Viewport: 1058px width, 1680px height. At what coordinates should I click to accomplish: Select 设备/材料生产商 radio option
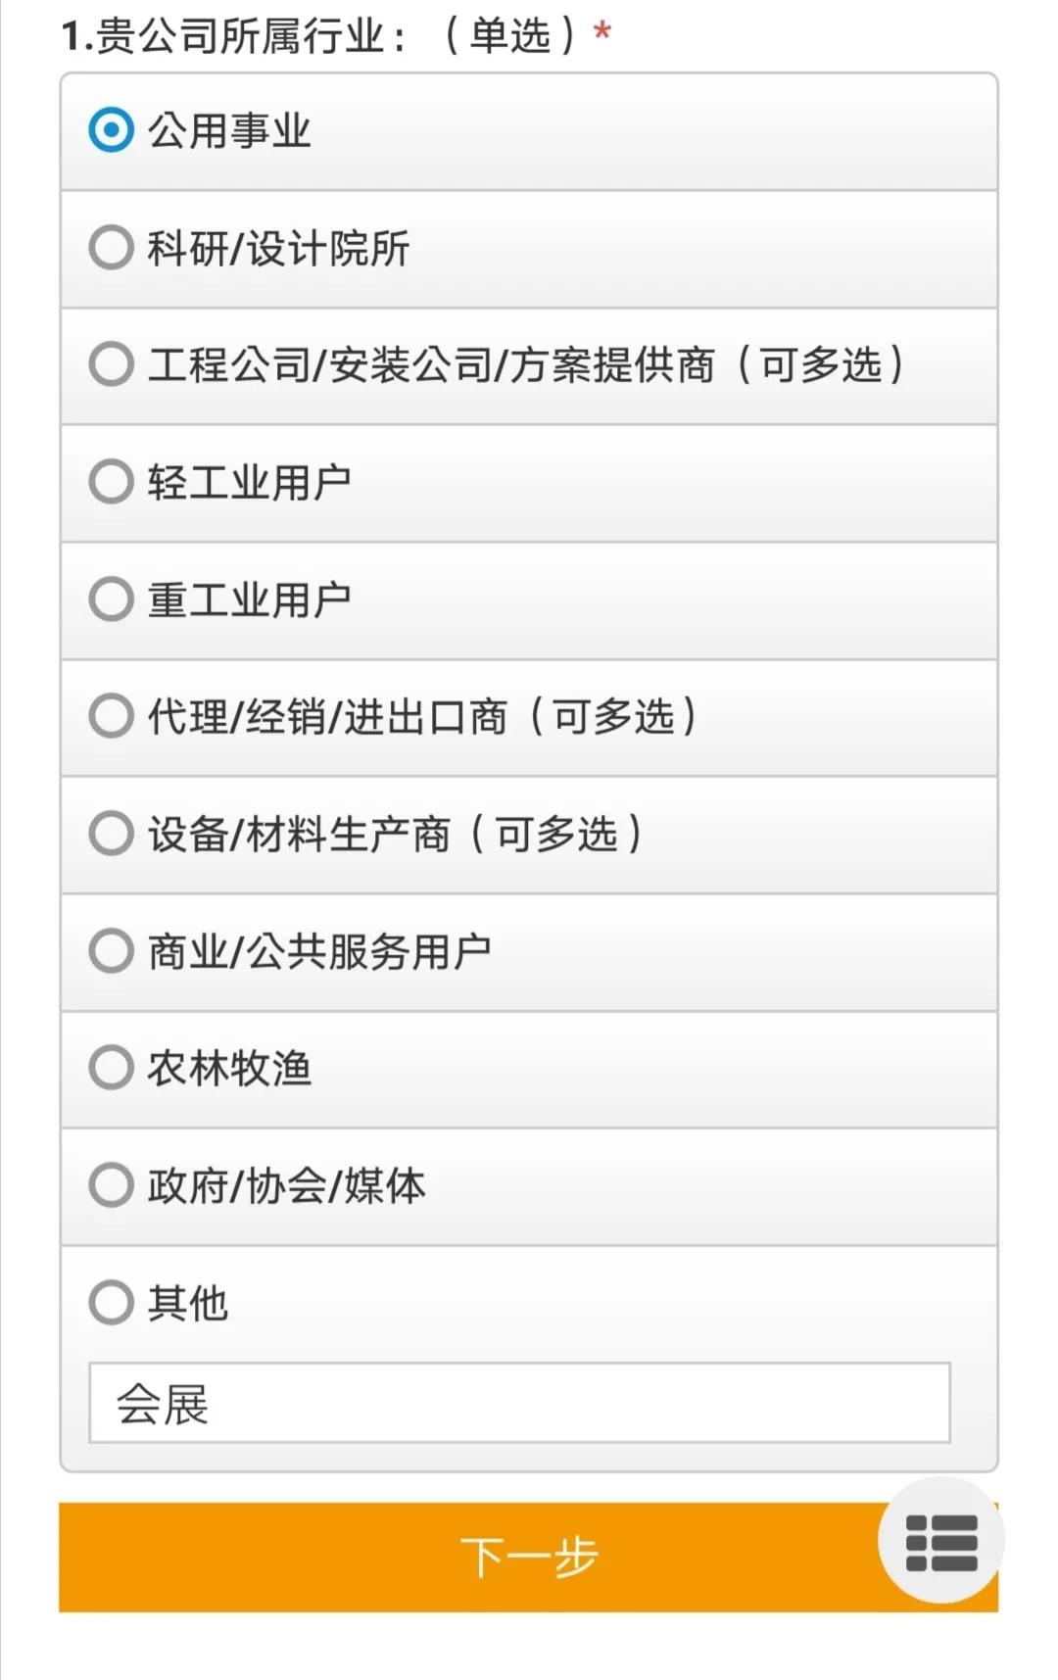(111, 834)
